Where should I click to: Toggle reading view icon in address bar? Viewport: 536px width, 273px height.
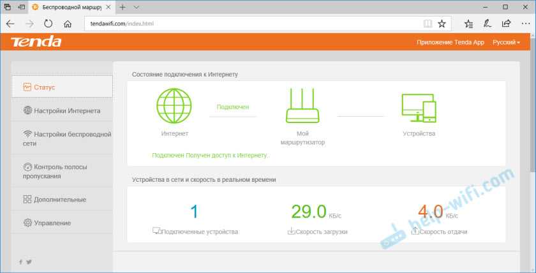point(427,24)
